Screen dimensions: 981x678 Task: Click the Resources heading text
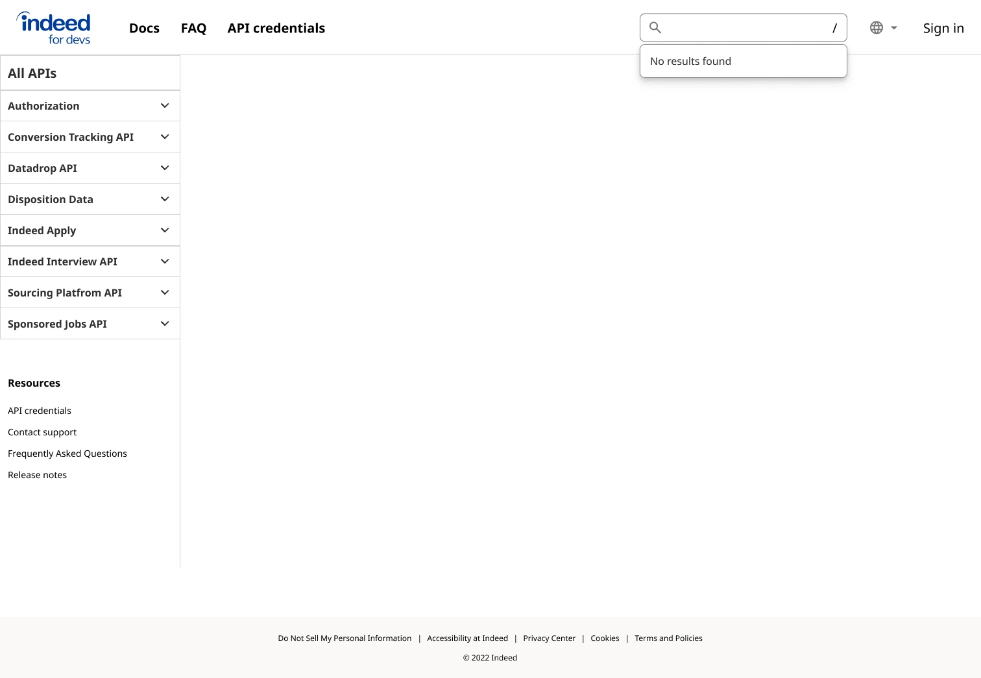[34, 383]
